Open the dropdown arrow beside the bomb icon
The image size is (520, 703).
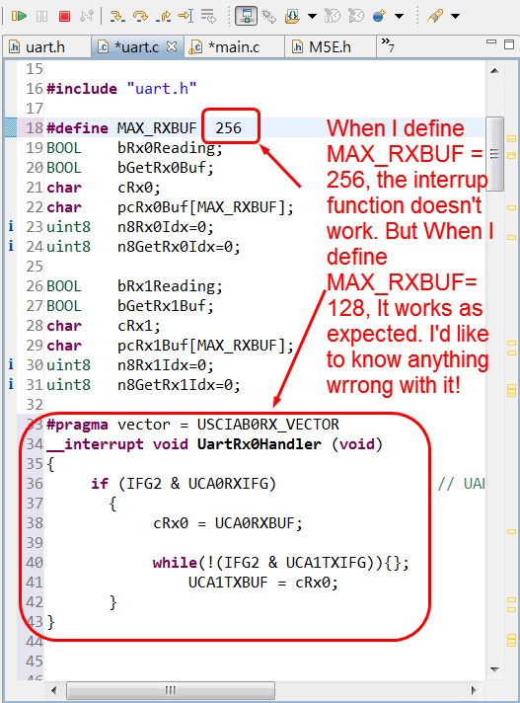coord(399,17)
